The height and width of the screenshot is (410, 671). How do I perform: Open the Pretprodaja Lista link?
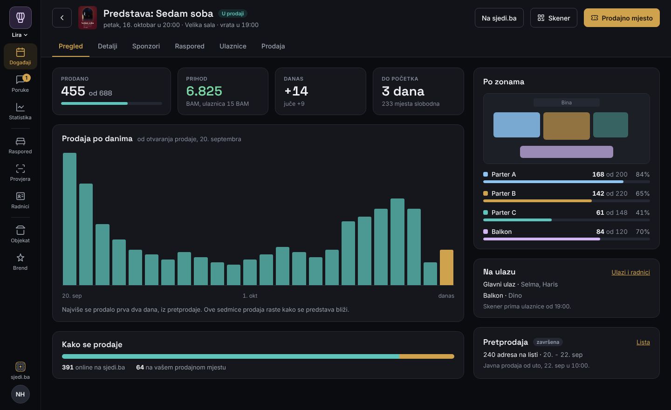[643, 342]
